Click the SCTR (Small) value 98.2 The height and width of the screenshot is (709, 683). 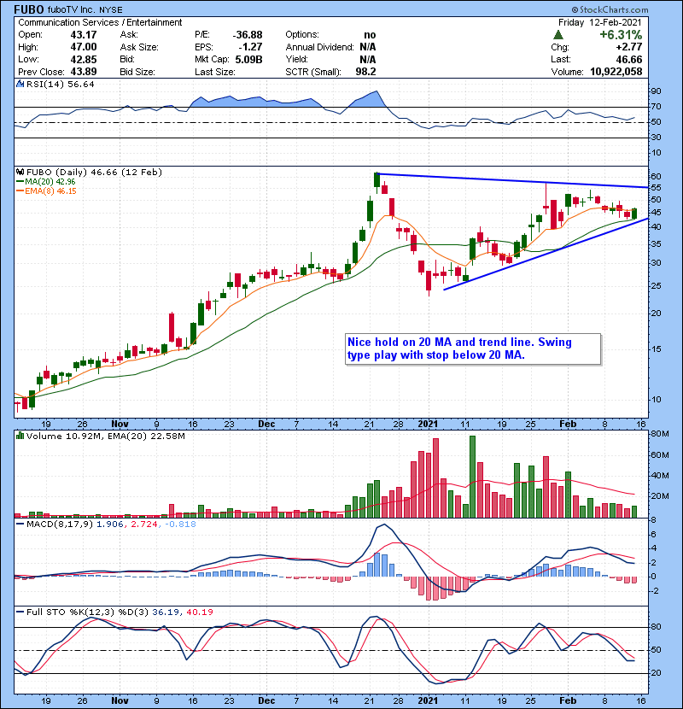tap(365, 72)
